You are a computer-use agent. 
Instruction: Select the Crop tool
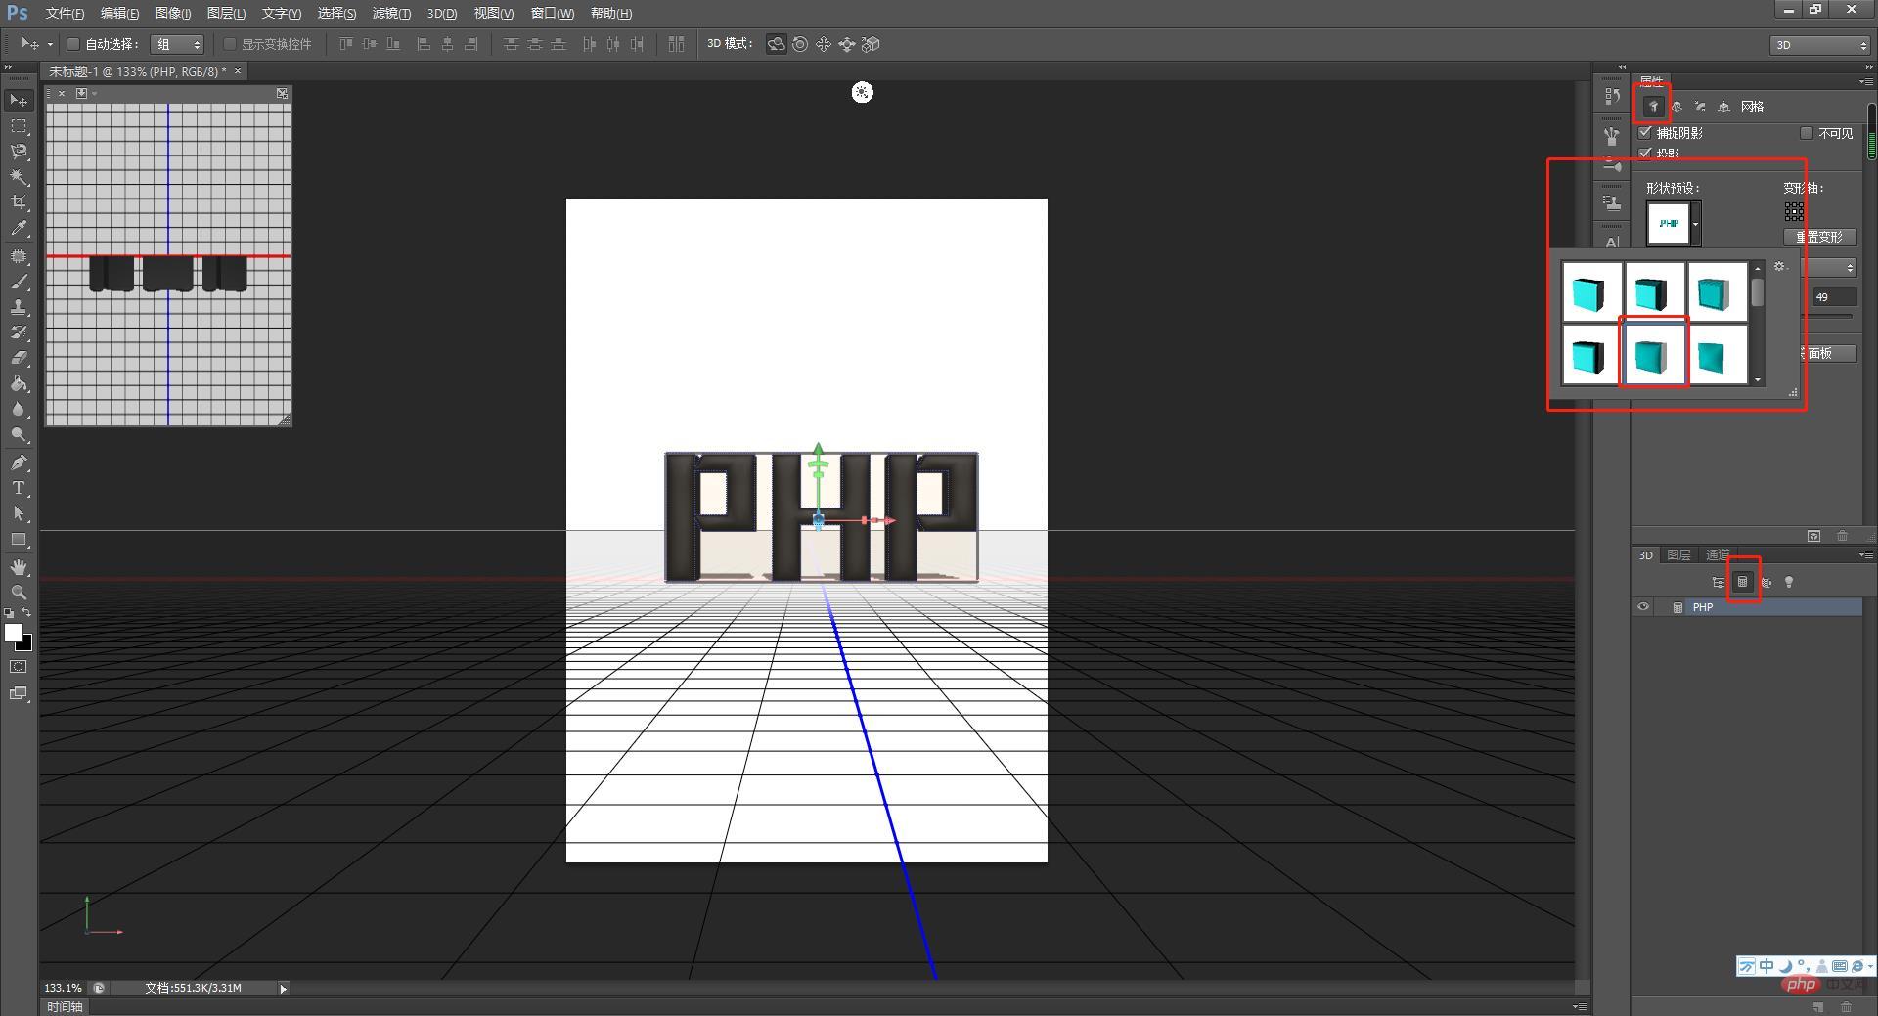(x=19, y=202)
